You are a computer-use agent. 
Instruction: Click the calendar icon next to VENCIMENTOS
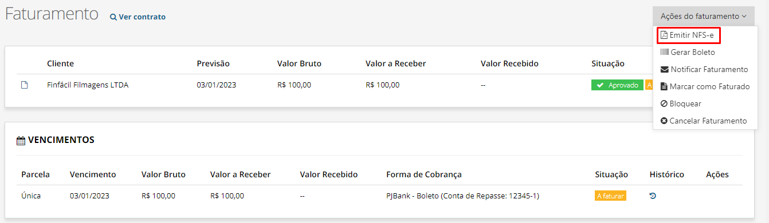coord(21,140)
